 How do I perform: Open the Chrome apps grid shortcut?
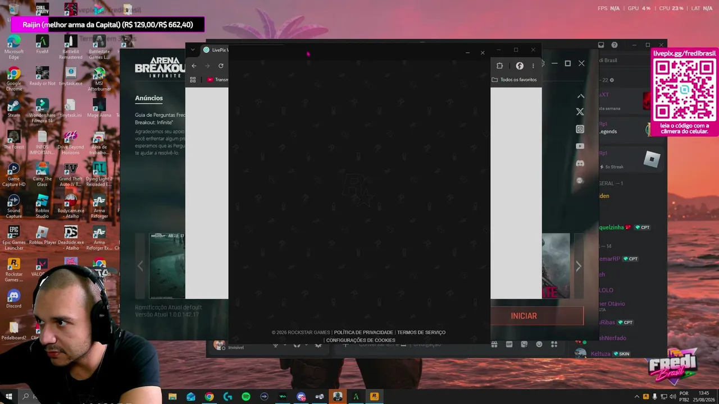click(193, 80)
